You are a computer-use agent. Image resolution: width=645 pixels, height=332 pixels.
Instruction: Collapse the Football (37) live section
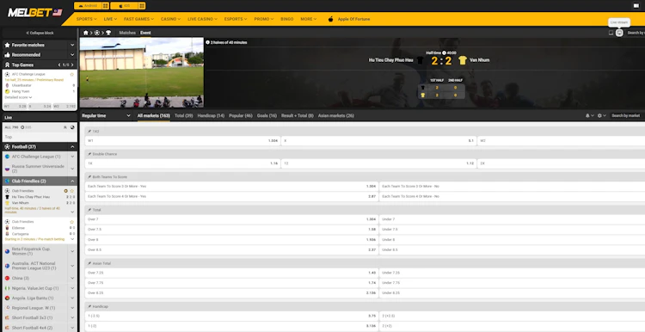(72, 147)
